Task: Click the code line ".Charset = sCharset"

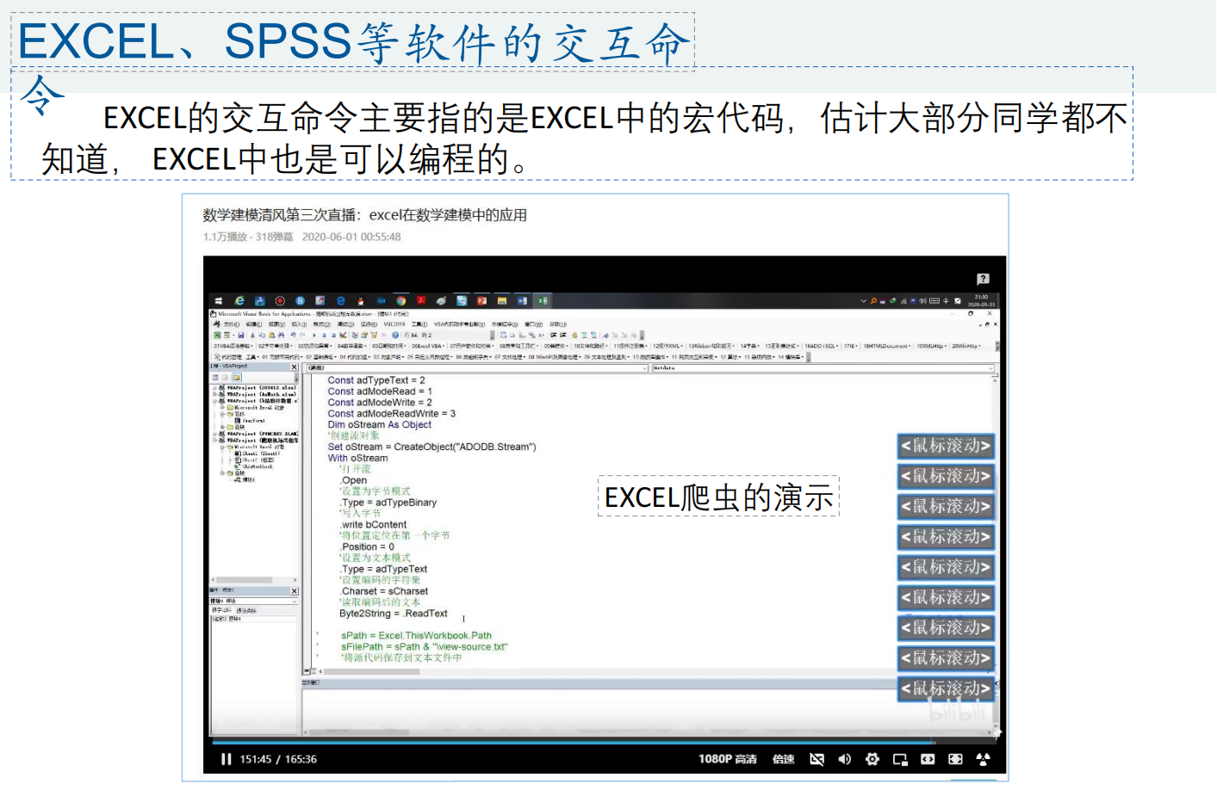Action: coord(383,592)
